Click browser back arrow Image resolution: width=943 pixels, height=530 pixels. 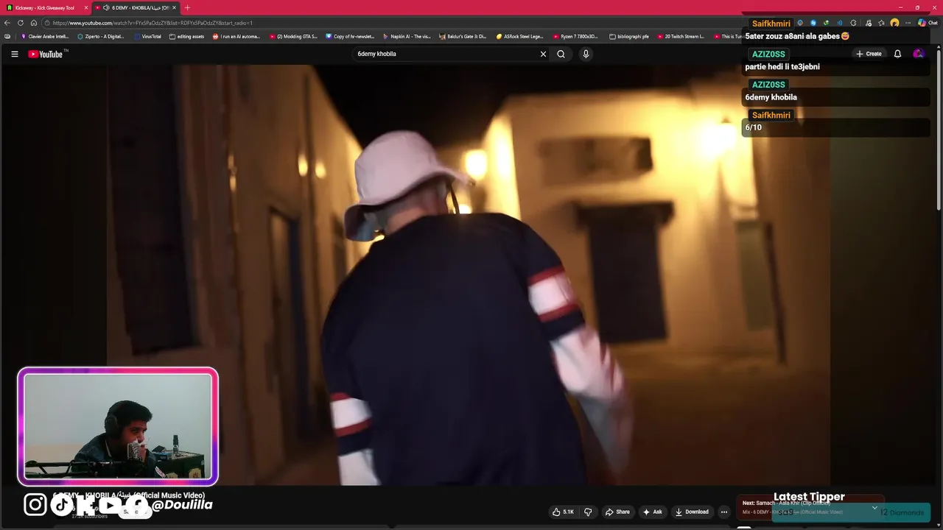point(7,23)
